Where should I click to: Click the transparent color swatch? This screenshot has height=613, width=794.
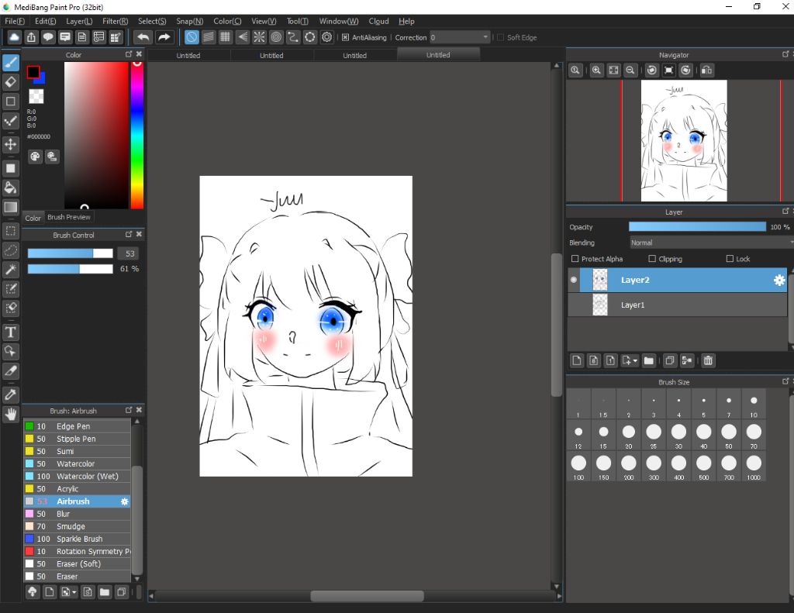click(x=36, y=96)
